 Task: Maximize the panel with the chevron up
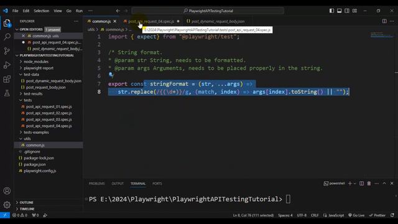pos(384,184)
